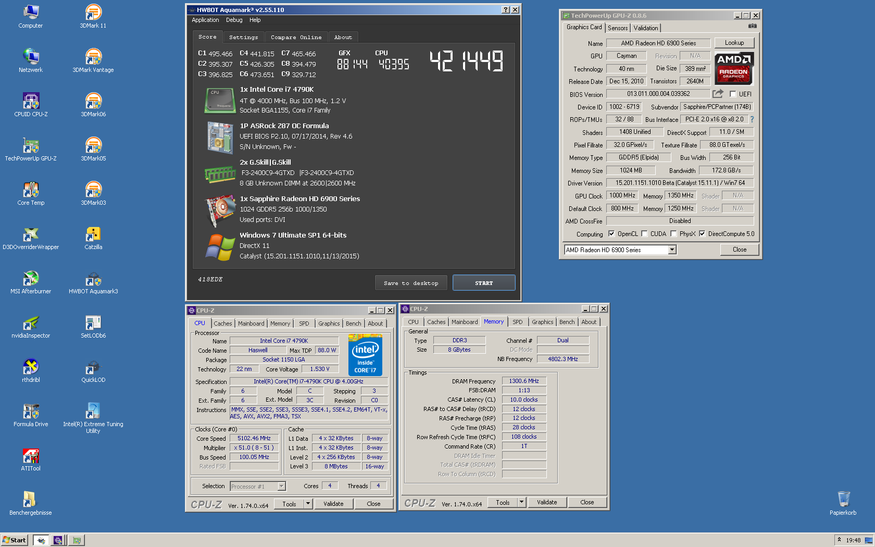Expand the GPU selection dropdown in GPU-Z

(672, 250)
